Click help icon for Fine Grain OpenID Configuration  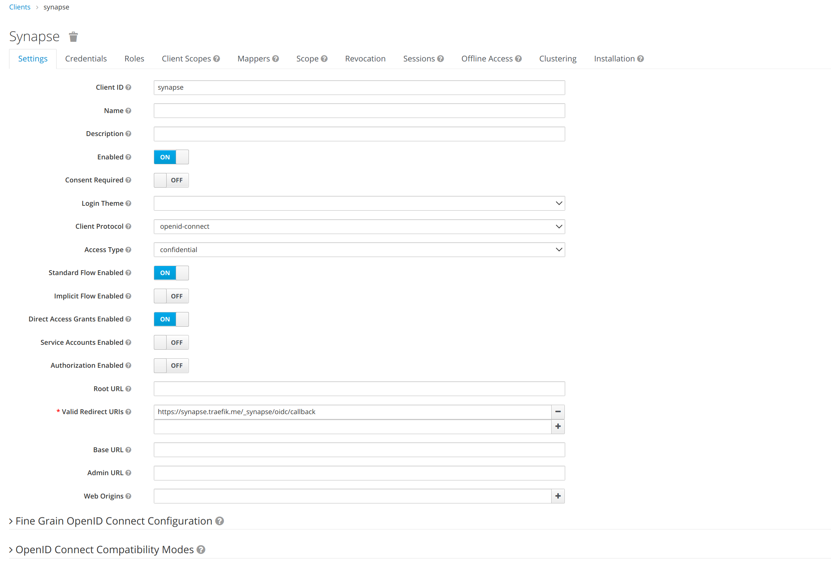[219, 521]
